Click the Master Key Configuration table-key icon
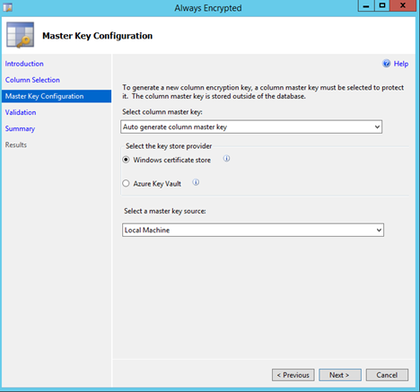The width and height of the screenshot is (420, 392). [21, 35]
